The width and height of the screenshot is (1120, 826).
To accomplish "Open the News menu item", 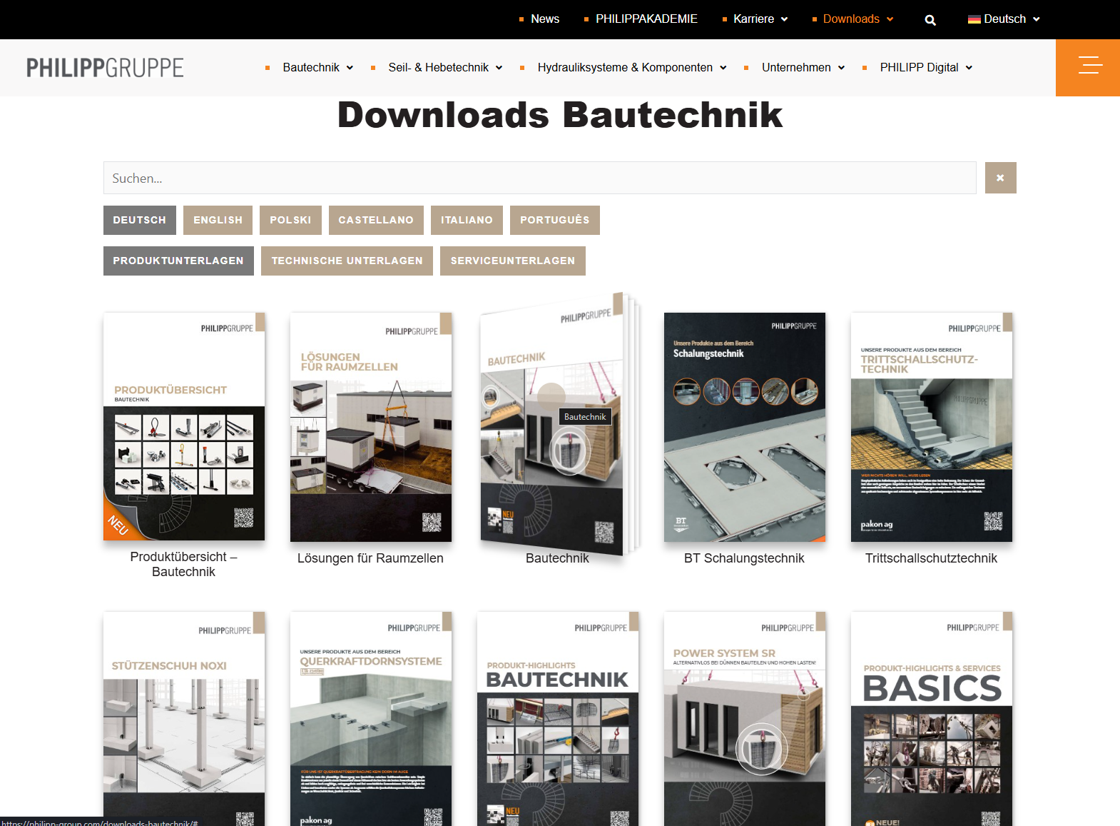I will tap(544, 19).
